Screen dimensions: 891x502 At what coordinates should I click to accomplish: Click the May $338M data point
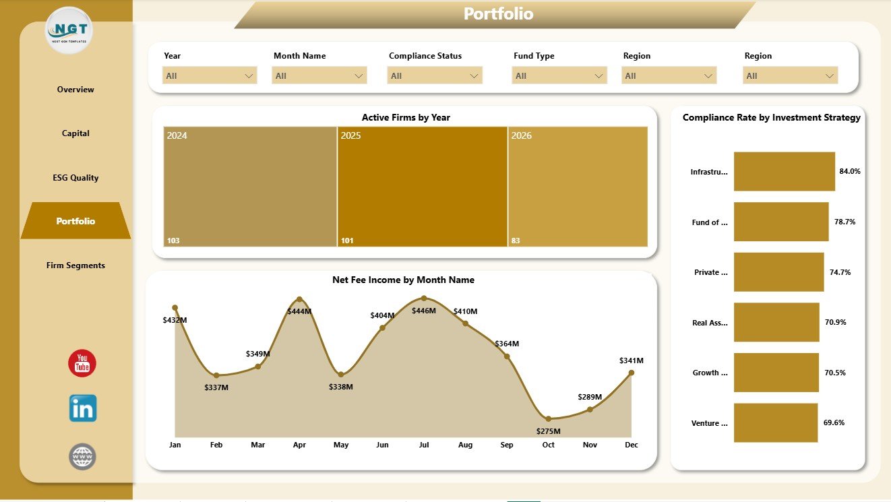tap(341, 375)
